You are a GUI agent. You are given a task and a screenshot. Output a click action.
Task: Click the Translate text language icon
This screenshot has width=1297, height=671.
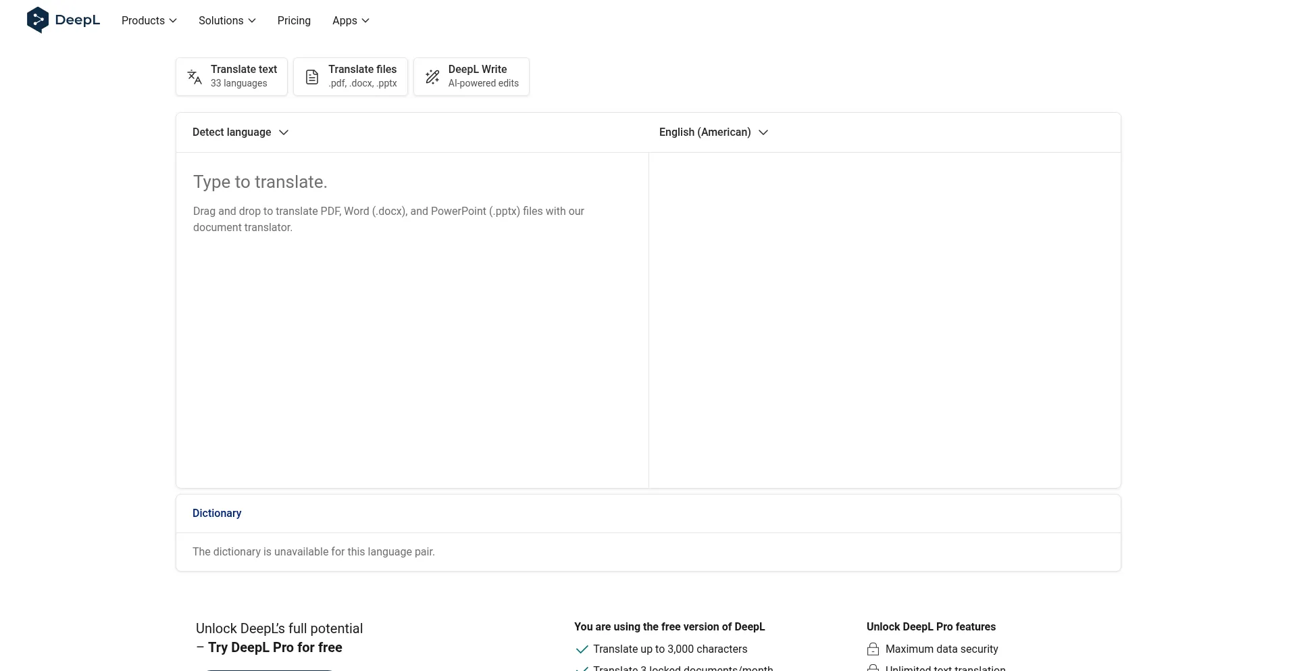pyautogui.click(x=195, y=77)
